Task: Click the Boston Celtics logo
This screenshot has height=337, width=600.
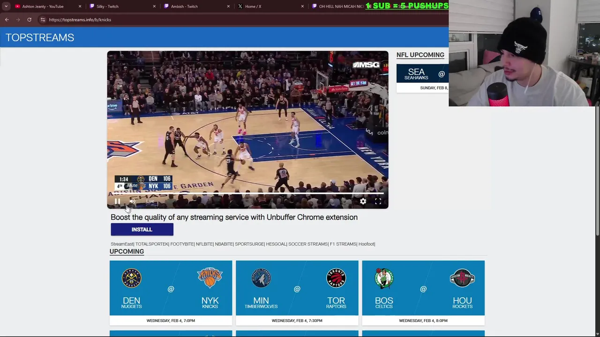Action: (384, 278)
